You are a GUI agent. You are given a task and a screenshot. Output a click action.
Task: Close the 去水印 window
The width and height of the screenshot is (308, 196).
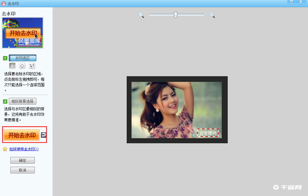point(301,2)
